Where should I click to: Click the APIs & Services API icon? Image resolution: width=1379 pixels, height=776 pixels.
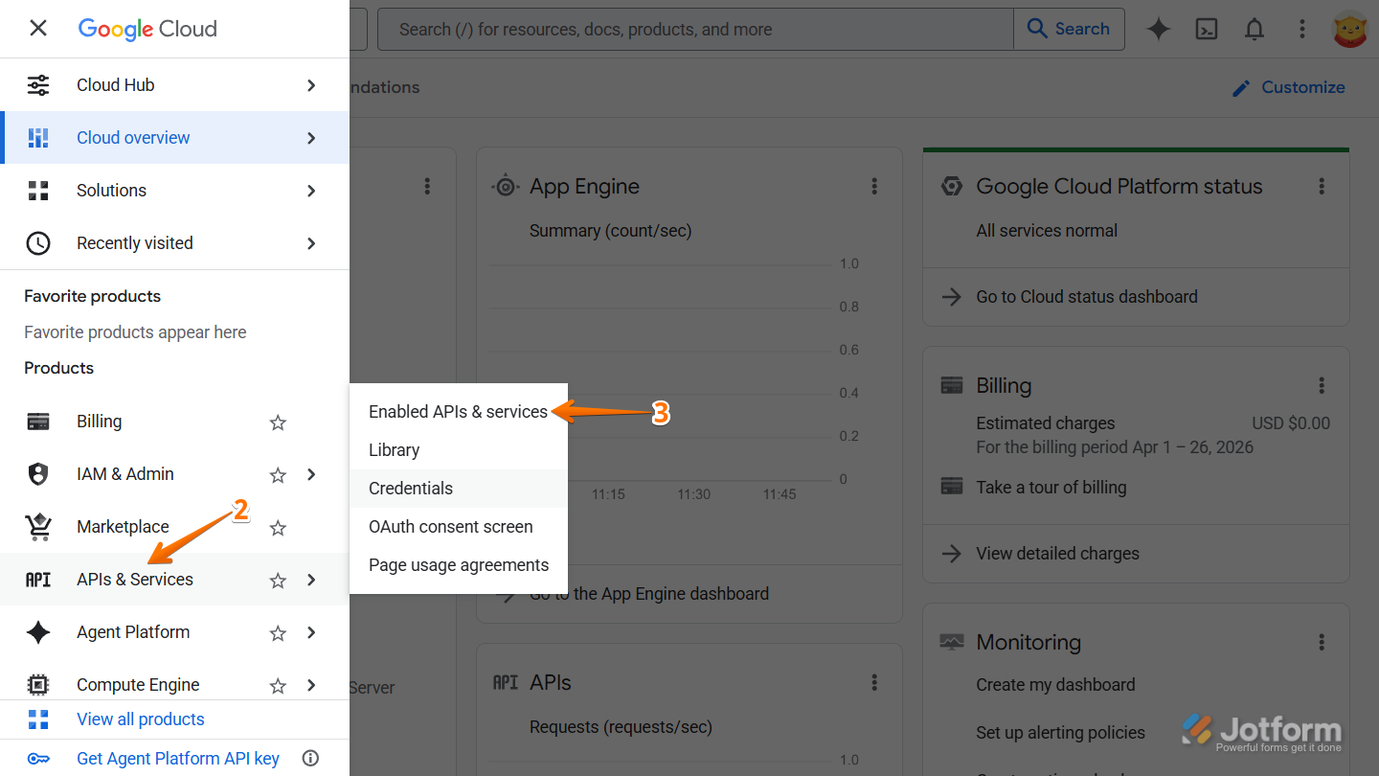[38, 579]
